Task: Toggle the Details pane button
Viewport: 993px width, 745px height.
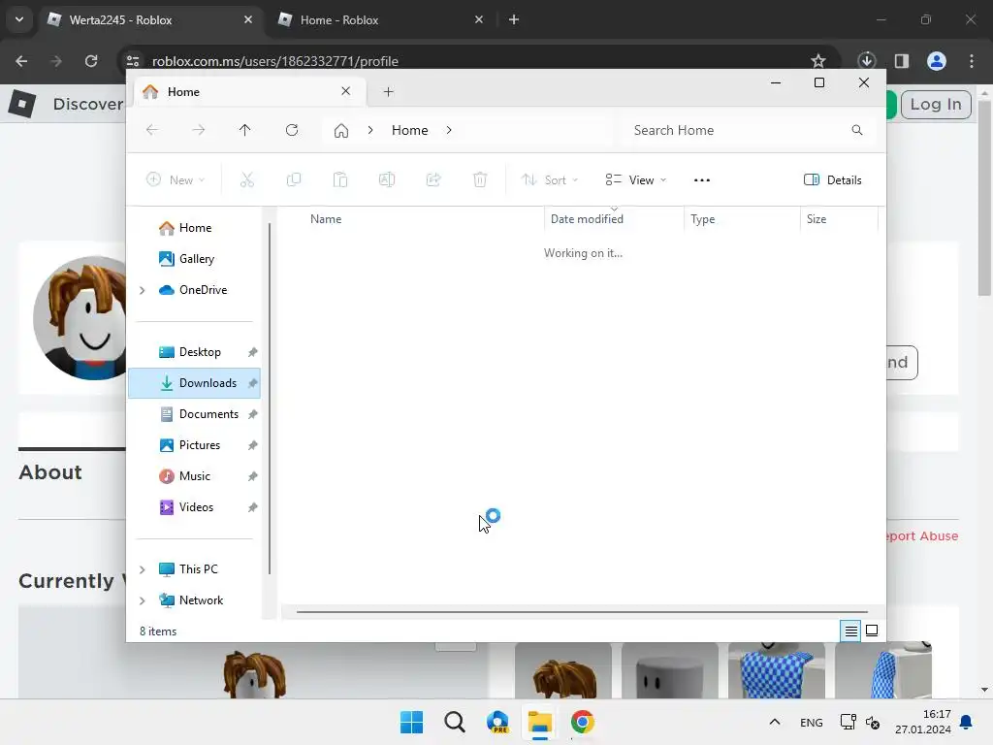Action: coord(833,179)
